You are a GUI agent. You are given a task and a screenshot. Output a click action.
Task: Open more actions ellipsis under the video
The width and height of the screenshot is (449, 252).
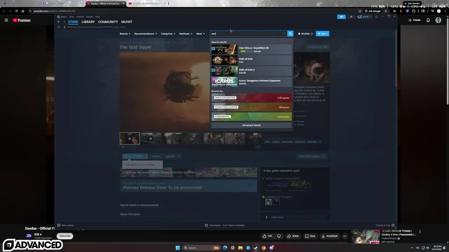pos(345,236)
